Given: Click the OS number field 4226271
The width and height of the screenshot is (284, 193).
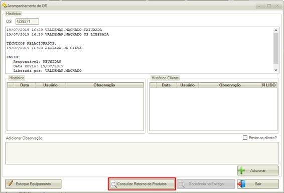Looking at the screenshot, I should click(x=27, y=22).
